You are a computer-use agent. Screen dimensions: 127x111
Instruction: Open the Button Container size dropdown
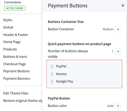coord(118,29)
